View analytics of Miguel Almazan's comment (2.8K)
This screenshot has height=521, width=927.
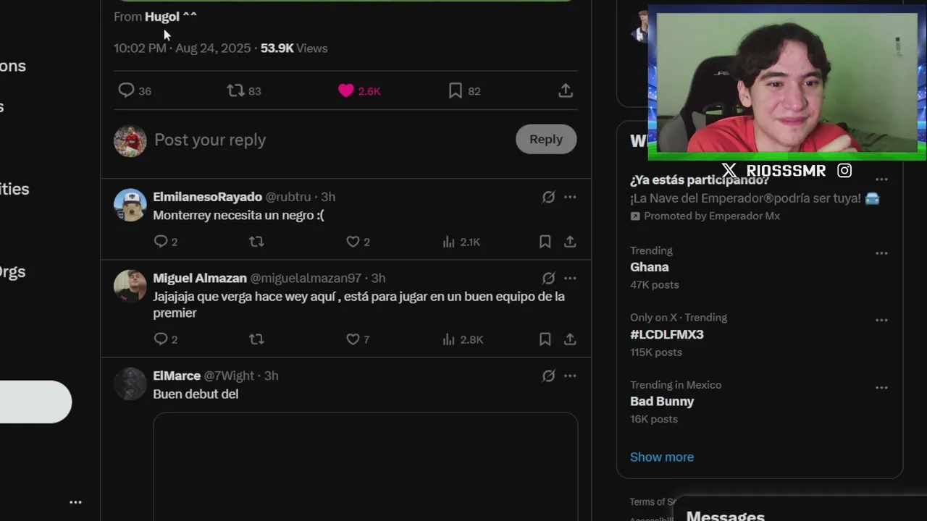coord(463,339)
